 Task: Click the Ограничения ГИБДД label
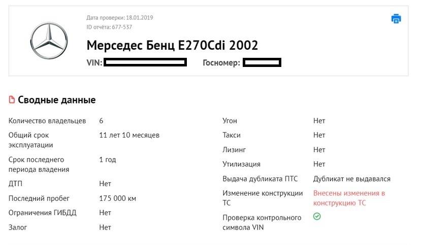[x=43, y=213]
